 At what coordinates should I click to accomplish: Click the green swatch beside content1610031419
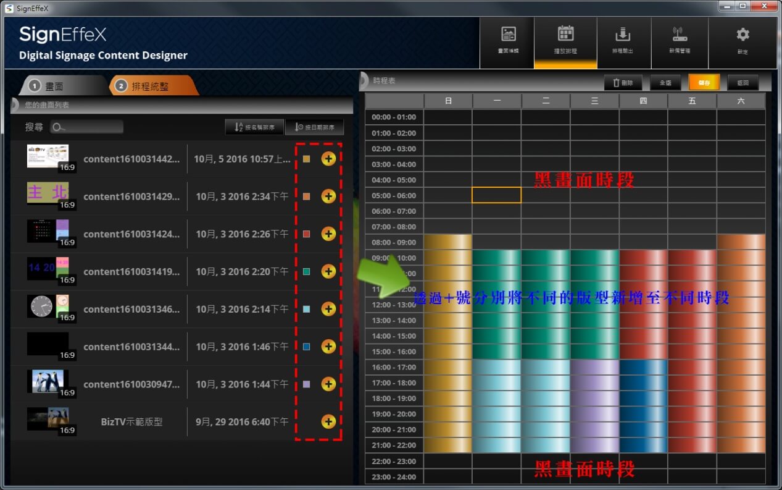(x=307, y=272)
